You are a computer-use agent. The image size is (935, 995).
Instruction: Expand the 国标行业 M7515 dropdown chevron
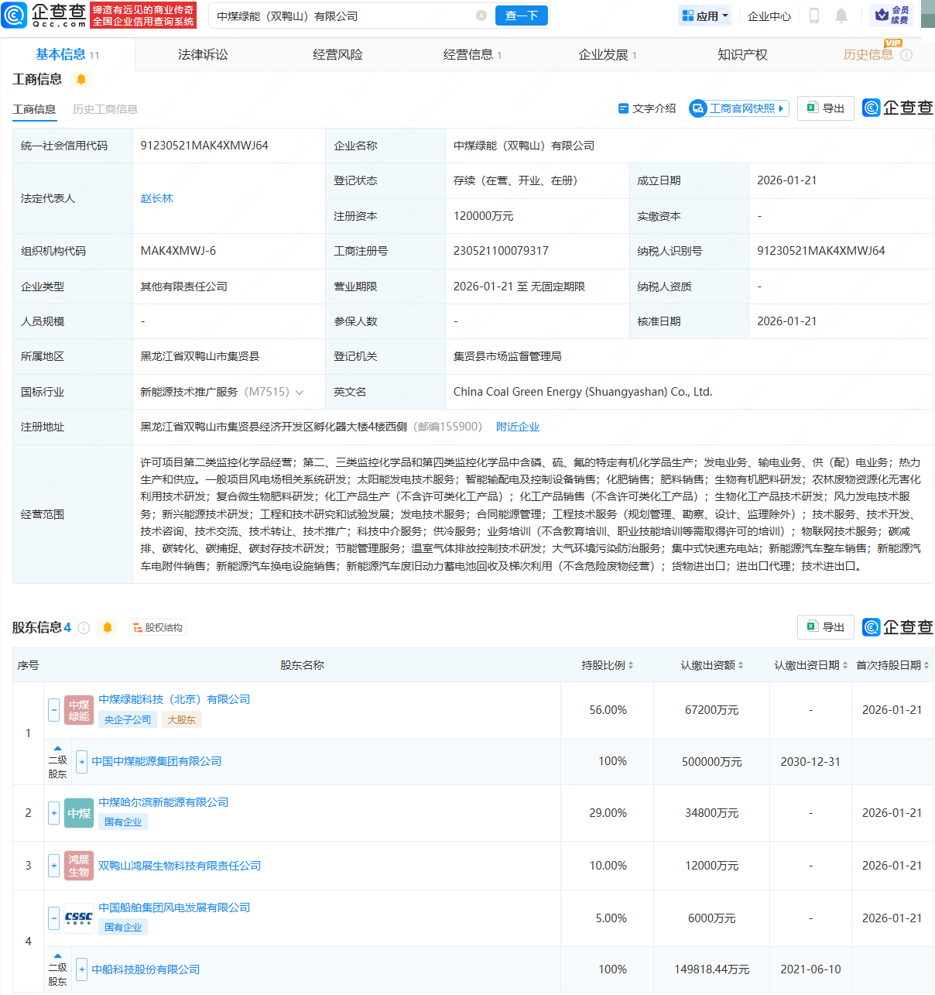(300, 392)
